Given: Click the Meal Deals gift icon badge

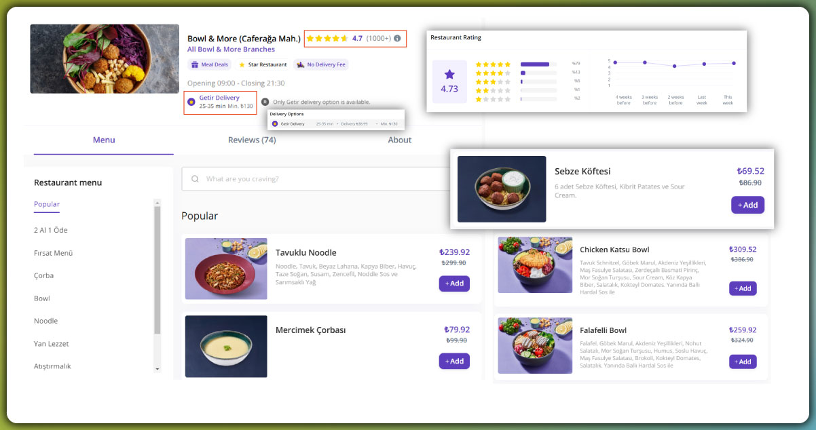Looking at the screenshot, I should (209, 65).
